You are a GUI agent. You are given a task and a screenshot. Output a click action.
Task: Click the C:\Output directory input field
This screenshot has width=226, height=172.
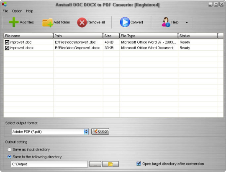tap(49, 164)
